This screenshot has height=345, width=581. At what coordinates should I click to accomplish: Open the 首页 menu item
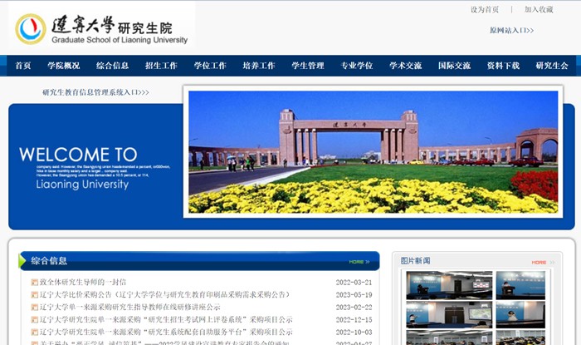pos(23,66)
